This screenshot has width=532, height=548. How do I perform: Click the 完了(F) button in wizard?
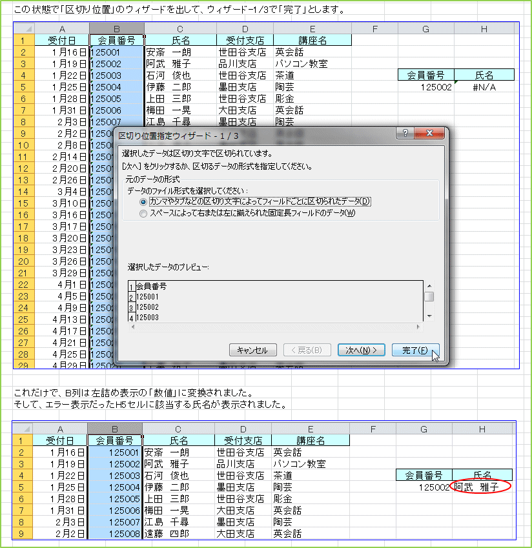(415, 350)
